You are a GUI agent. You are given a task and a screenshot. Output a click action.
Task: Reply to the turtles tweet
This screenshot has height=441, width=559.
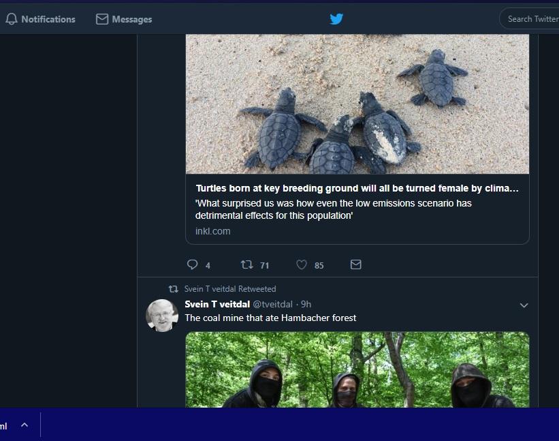point(193,264)
